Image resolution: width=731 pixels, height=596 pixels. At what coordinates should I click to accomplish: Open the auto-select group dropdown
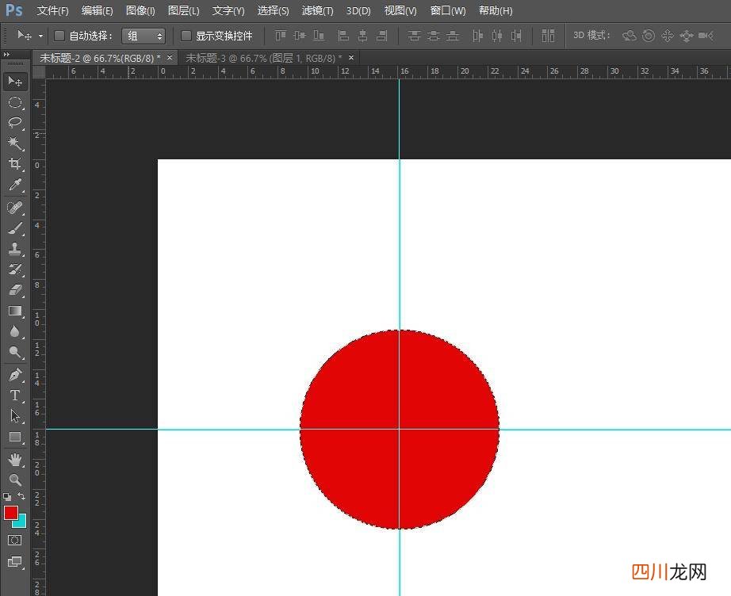pyautogui.click(x=144, y=36)
